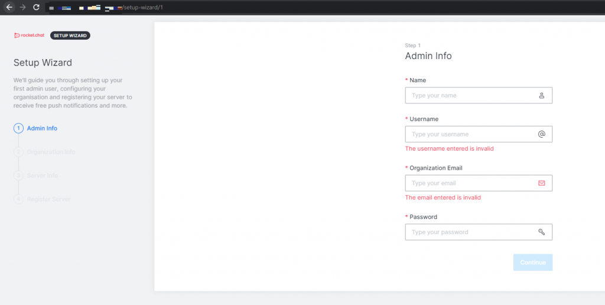Click the red envelope icon in email field
605x305 pixels.
[x=541, y=183]
